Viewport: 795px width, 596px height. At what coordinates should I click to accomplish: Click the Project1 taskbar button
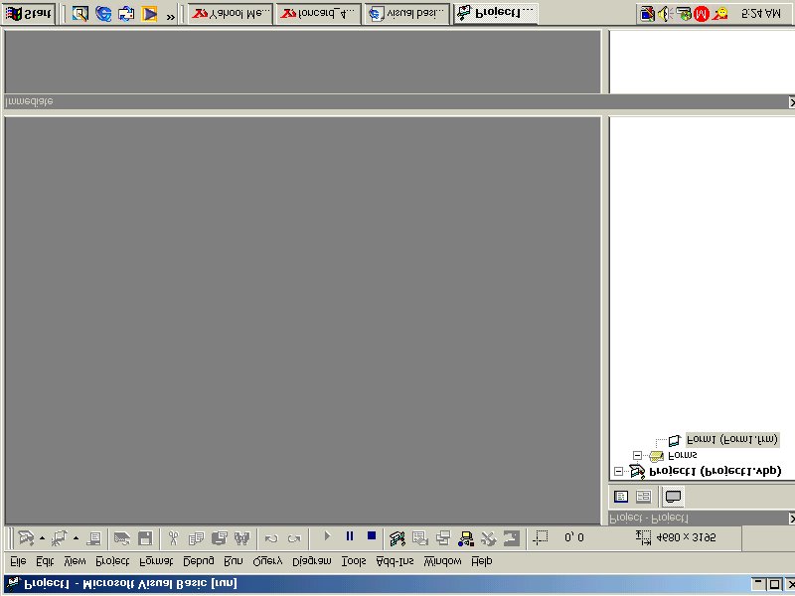[495, 14]
